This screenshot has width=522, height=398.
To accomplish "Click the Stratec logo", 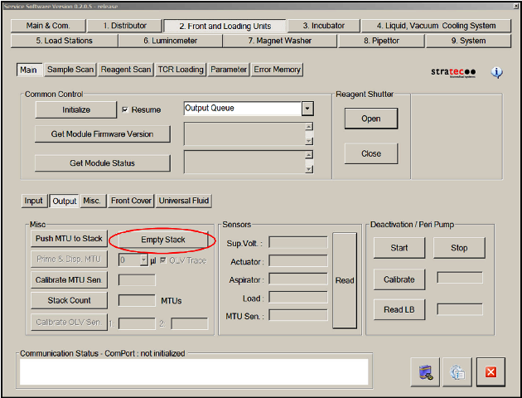I will (x=453, y=72).
